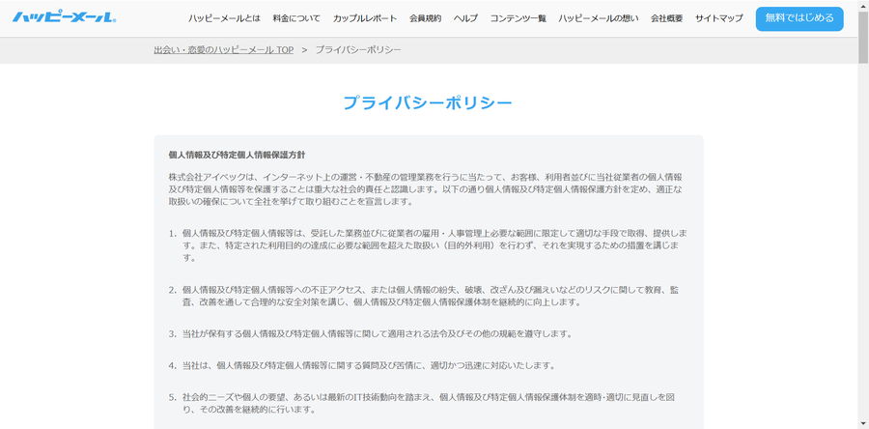Click item 5 about 社会的ニーズや個人の要望
The height and width of the screenshot is (429, 869).
pyautogui.click(x=429, y=404)
